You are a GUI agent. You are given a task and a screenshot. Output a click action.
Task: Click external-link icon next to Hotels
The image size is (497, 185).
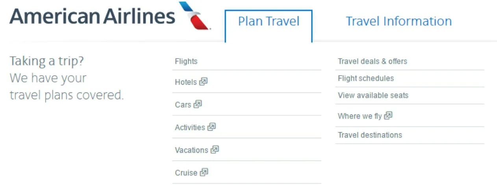(203, 82)
